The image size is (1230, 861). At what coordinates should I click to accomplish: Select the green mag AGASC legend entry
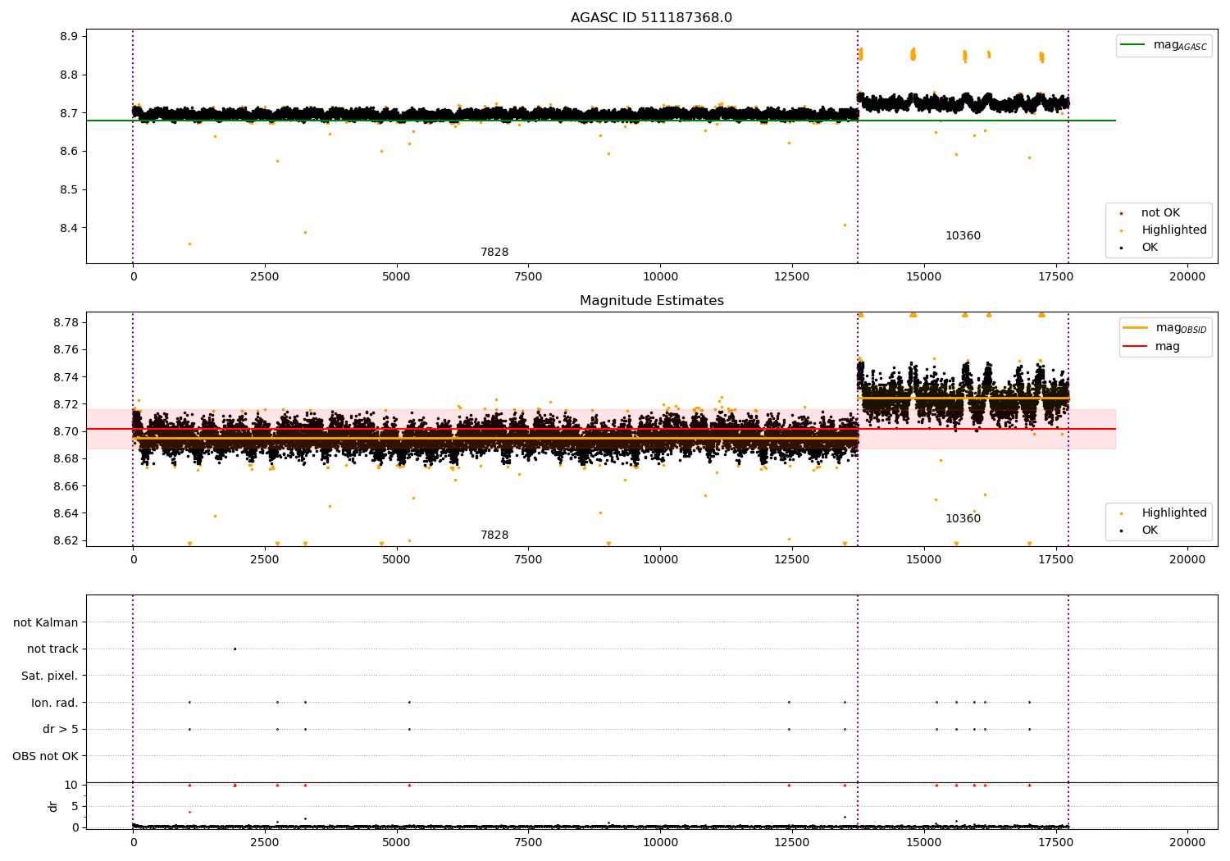point(1164,45)
